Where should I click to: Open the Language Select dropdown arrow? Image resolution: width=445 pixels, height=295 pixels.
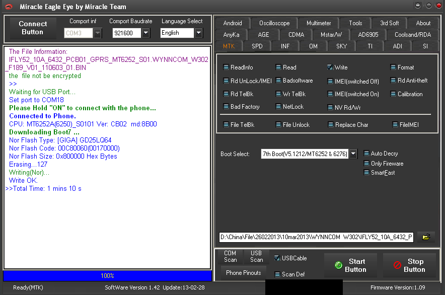tap(199, 33)
